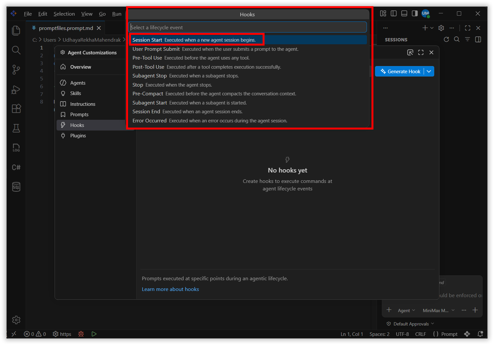
Task: Click the debug bug status bar icon
Action: (x=81, y=334)
